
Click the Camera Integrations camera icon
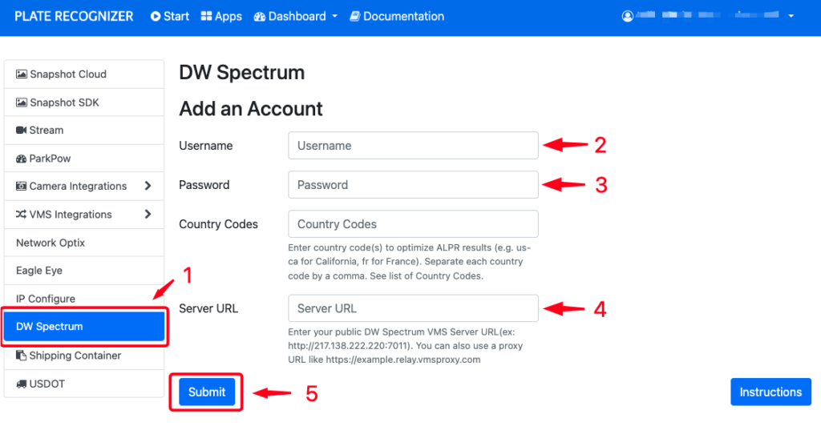(x=21, y=186)
